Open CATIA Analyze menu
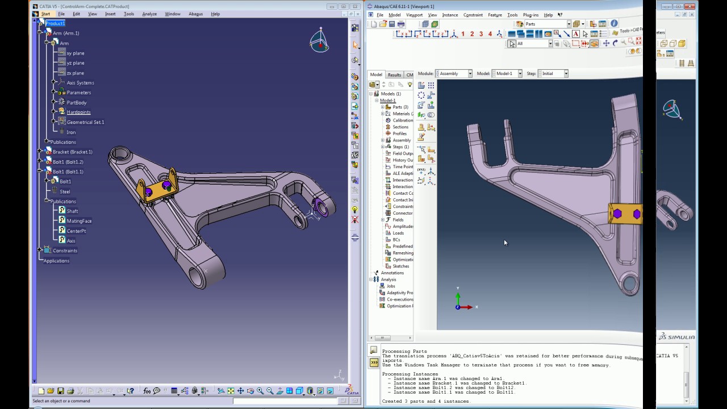Viewport: 727px width, 409px height. pyautogui.click(x=149, y=14)
